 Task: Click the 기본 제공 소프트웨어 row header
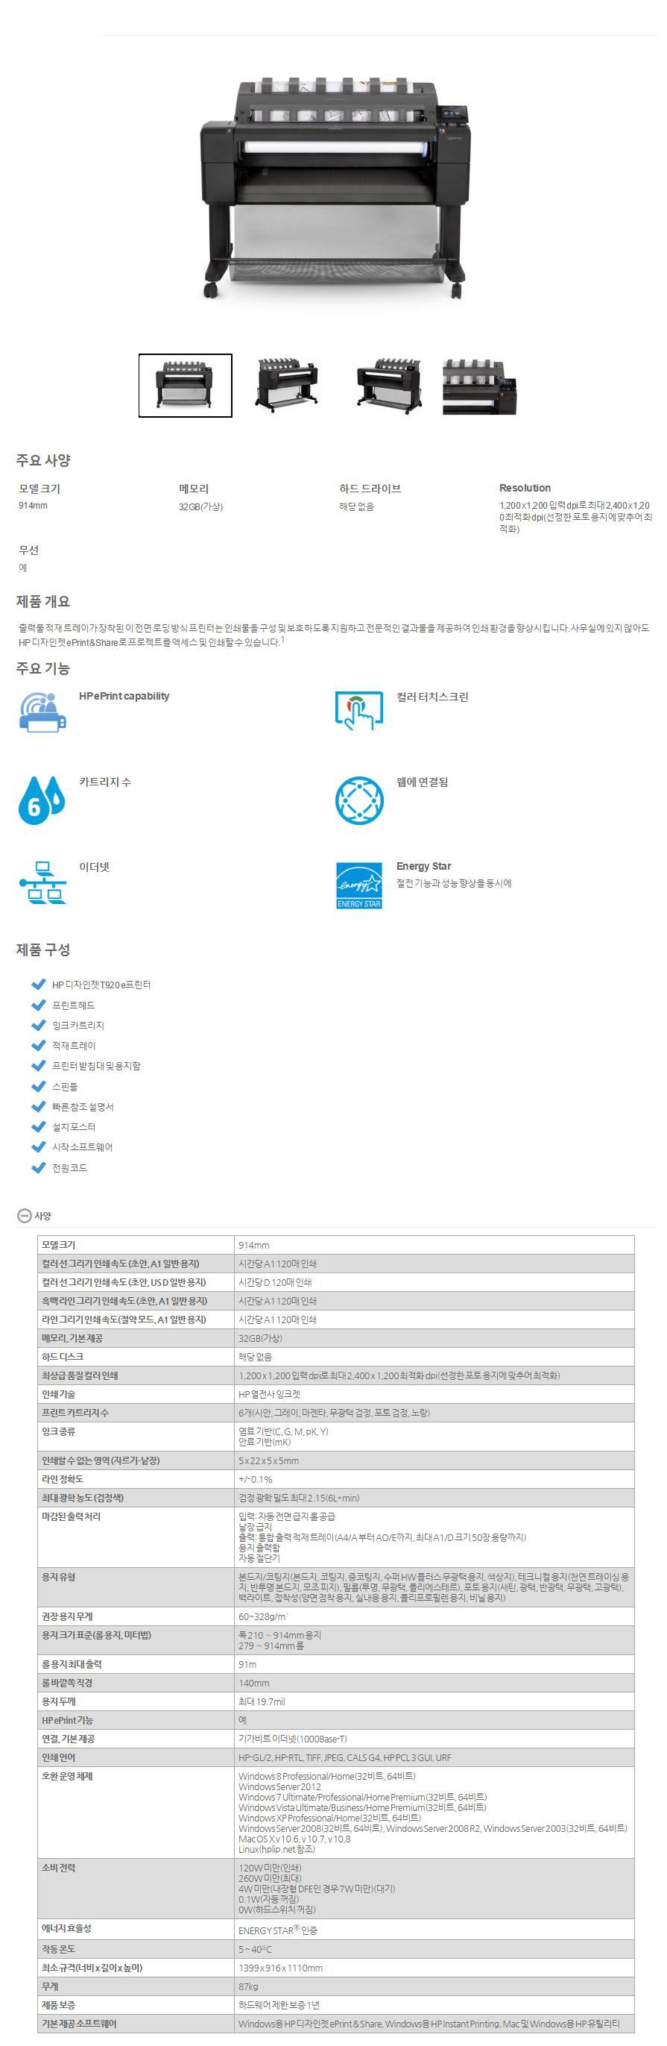coord(136,2023)
